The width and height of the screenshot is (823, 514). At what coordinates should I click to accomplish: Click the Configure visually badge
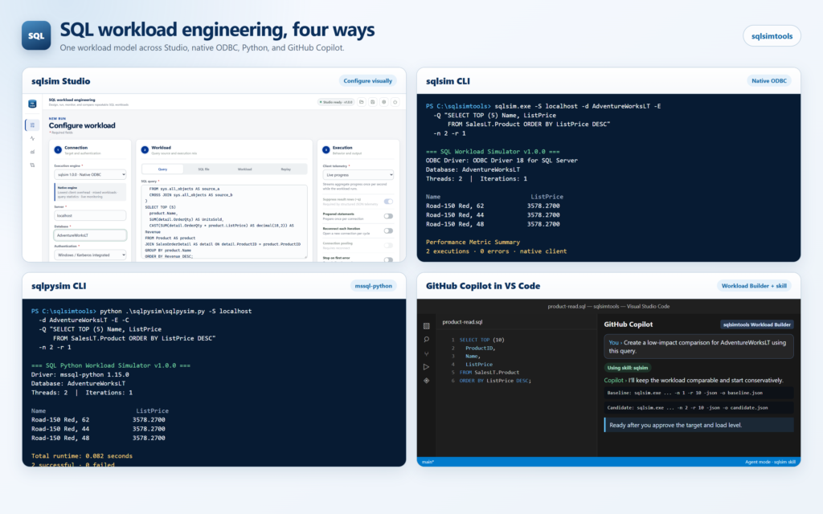(367, 81)
